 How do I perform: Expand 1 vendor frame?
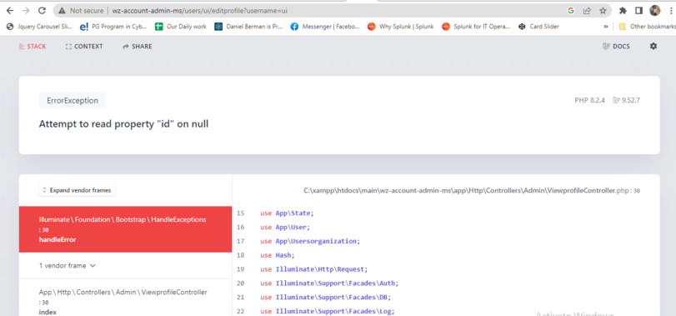point(68,266)
